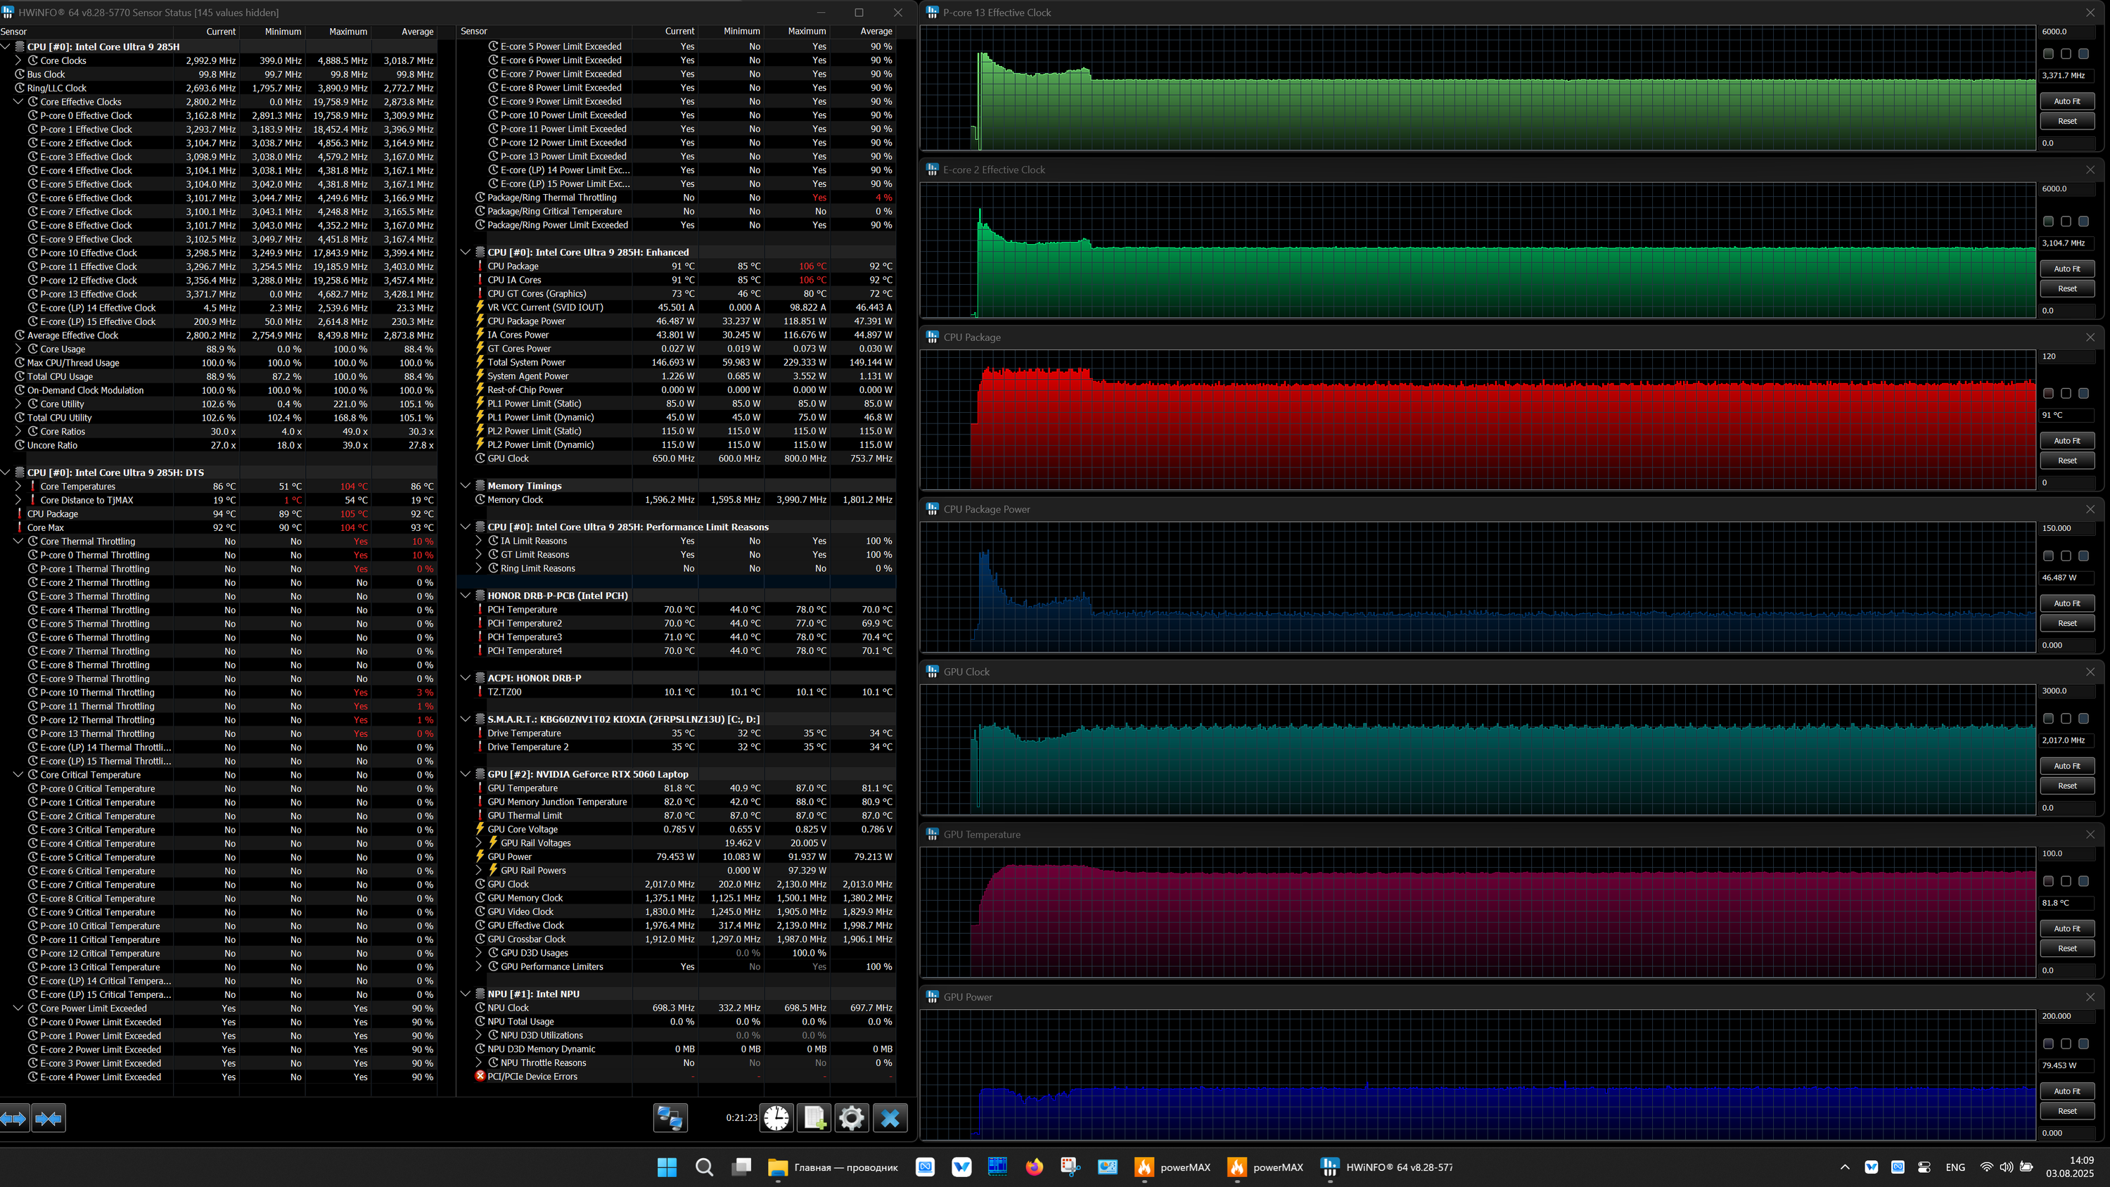Click the Windows Start button
This screenshot has height=1187, width=2110.
(667, 1167)
